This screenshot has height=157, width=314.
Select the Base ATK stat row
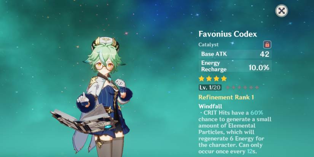[x=235, y=54]
